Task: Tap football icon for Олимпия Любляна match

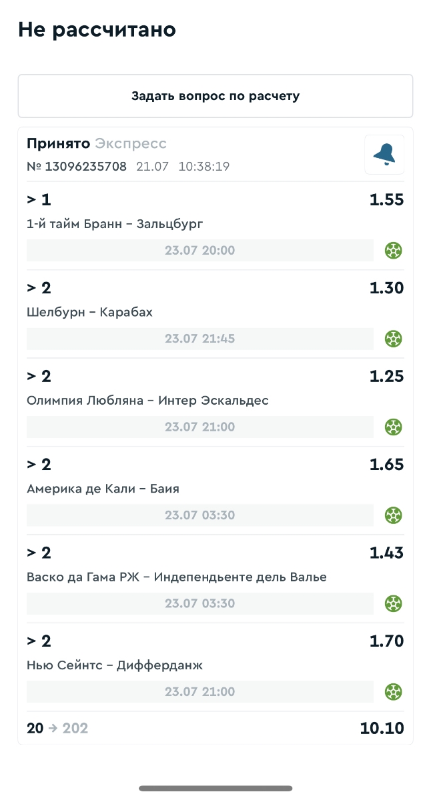Action: [x=394, y=427]
